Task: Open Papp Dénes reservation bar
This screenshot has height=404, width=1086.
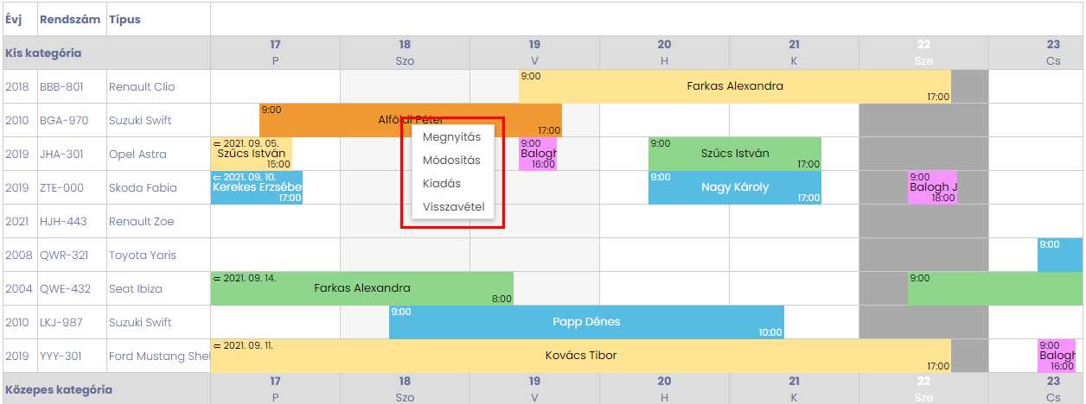Action: click(x=586, y=322)
